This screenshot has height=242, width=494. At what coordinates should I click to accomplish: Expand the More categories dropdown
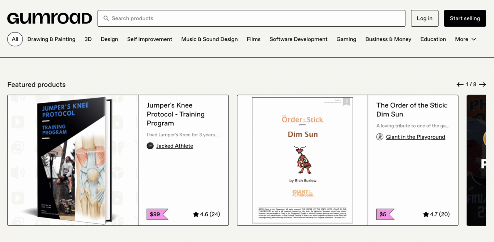465,39
